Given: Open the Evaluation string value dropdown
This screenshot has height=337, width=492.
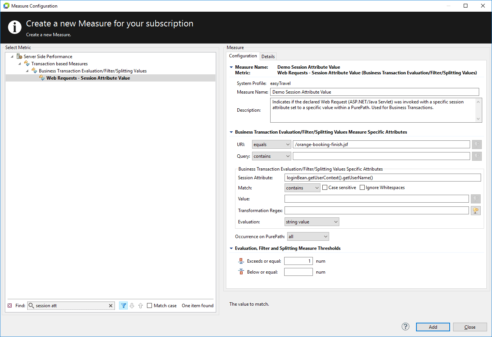Looking at the screenshot, I should (x=312, y=222).
